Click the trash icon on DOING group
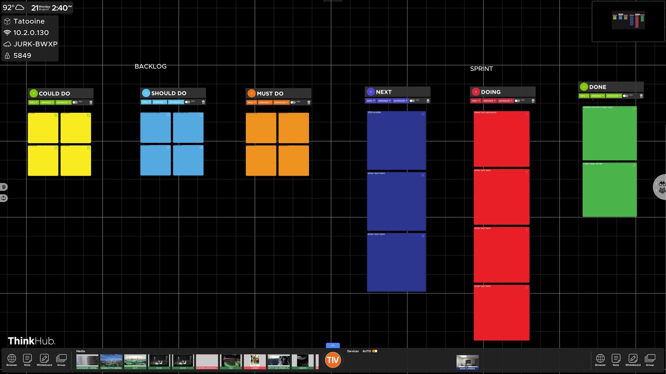Screen dimensions: 666x374 [x=533, y=101]
